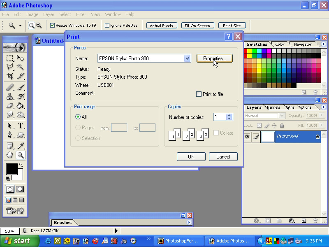This screenshot has height=247, width=329.
Task: Choose the Eyedropper tool
Action: [x=20, y=145]
